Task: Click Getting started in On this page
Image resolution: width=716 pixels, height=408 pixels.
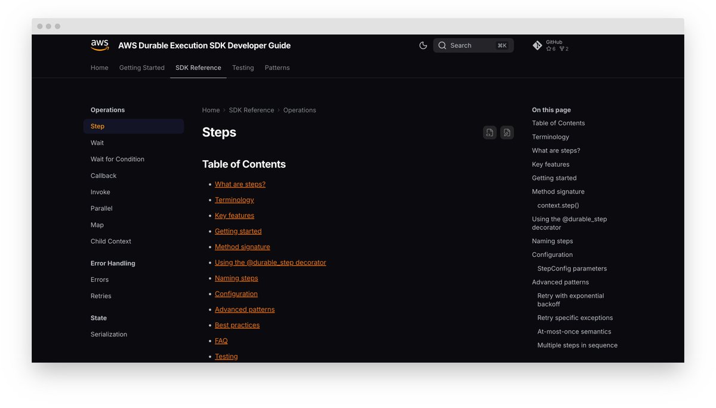Action: 554,178
